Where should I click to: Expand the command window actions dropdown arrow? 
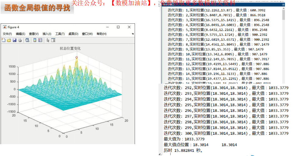(x=283, y=5)
